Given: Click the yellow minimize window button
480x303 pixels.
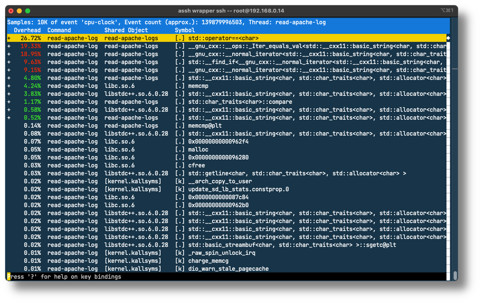Looking at the screenshot, I should pos(19,11).
